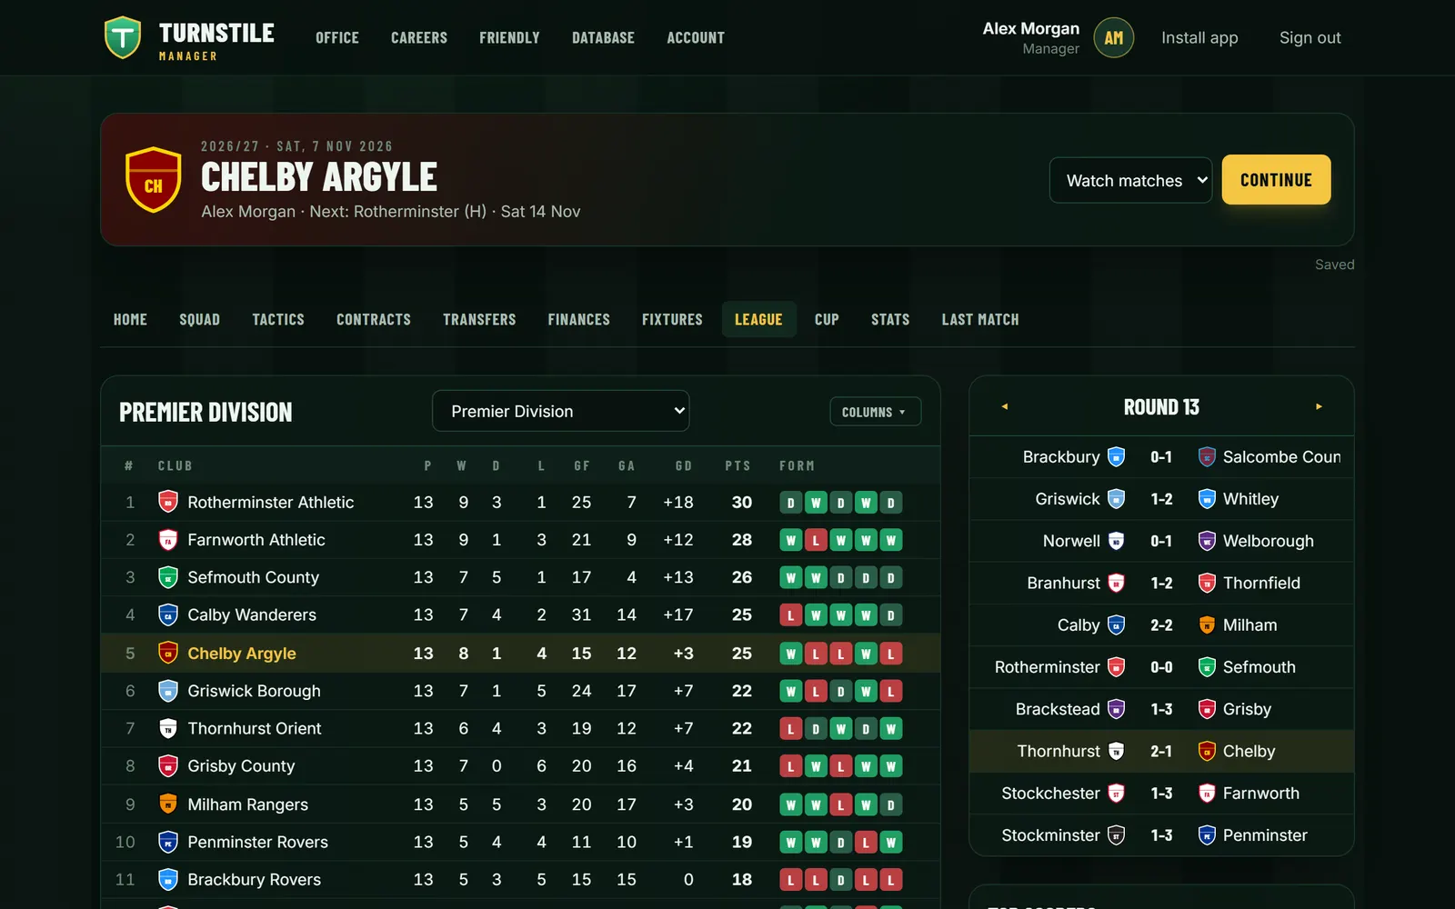Image resolution: width=1455 pixels, height=909 pixels.
Task: Click Sefmouth County's green badge
Action: (x=168, y=577)
